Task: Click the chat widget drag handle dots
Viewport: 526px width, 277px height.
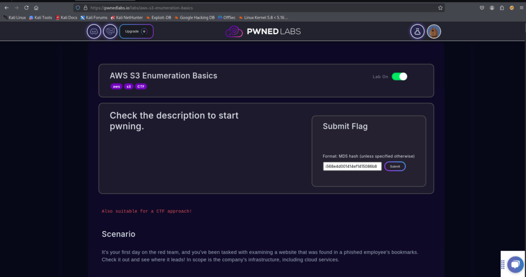Action: [x=503, y=265]
